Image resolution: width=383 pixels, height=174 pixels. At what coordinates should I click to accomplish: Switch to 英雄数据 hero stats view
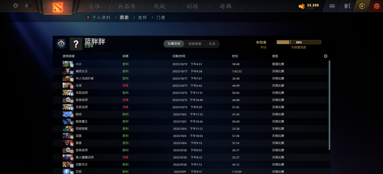point(195,44)
